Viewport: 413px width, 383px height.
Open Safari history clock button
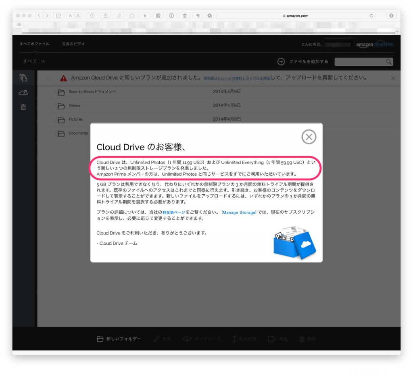(92, 16)
